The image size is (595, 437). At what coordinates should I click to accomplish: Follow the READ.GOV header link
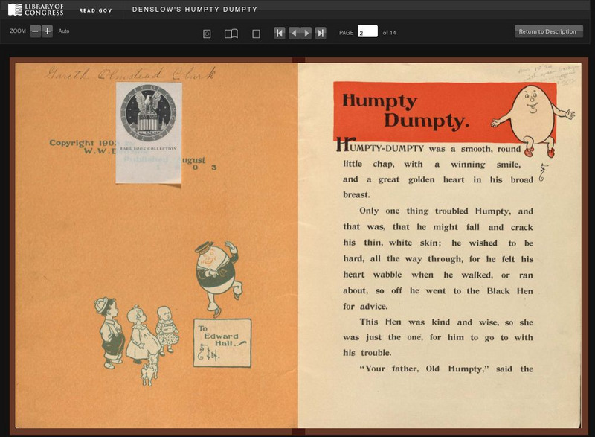point(98,10)
